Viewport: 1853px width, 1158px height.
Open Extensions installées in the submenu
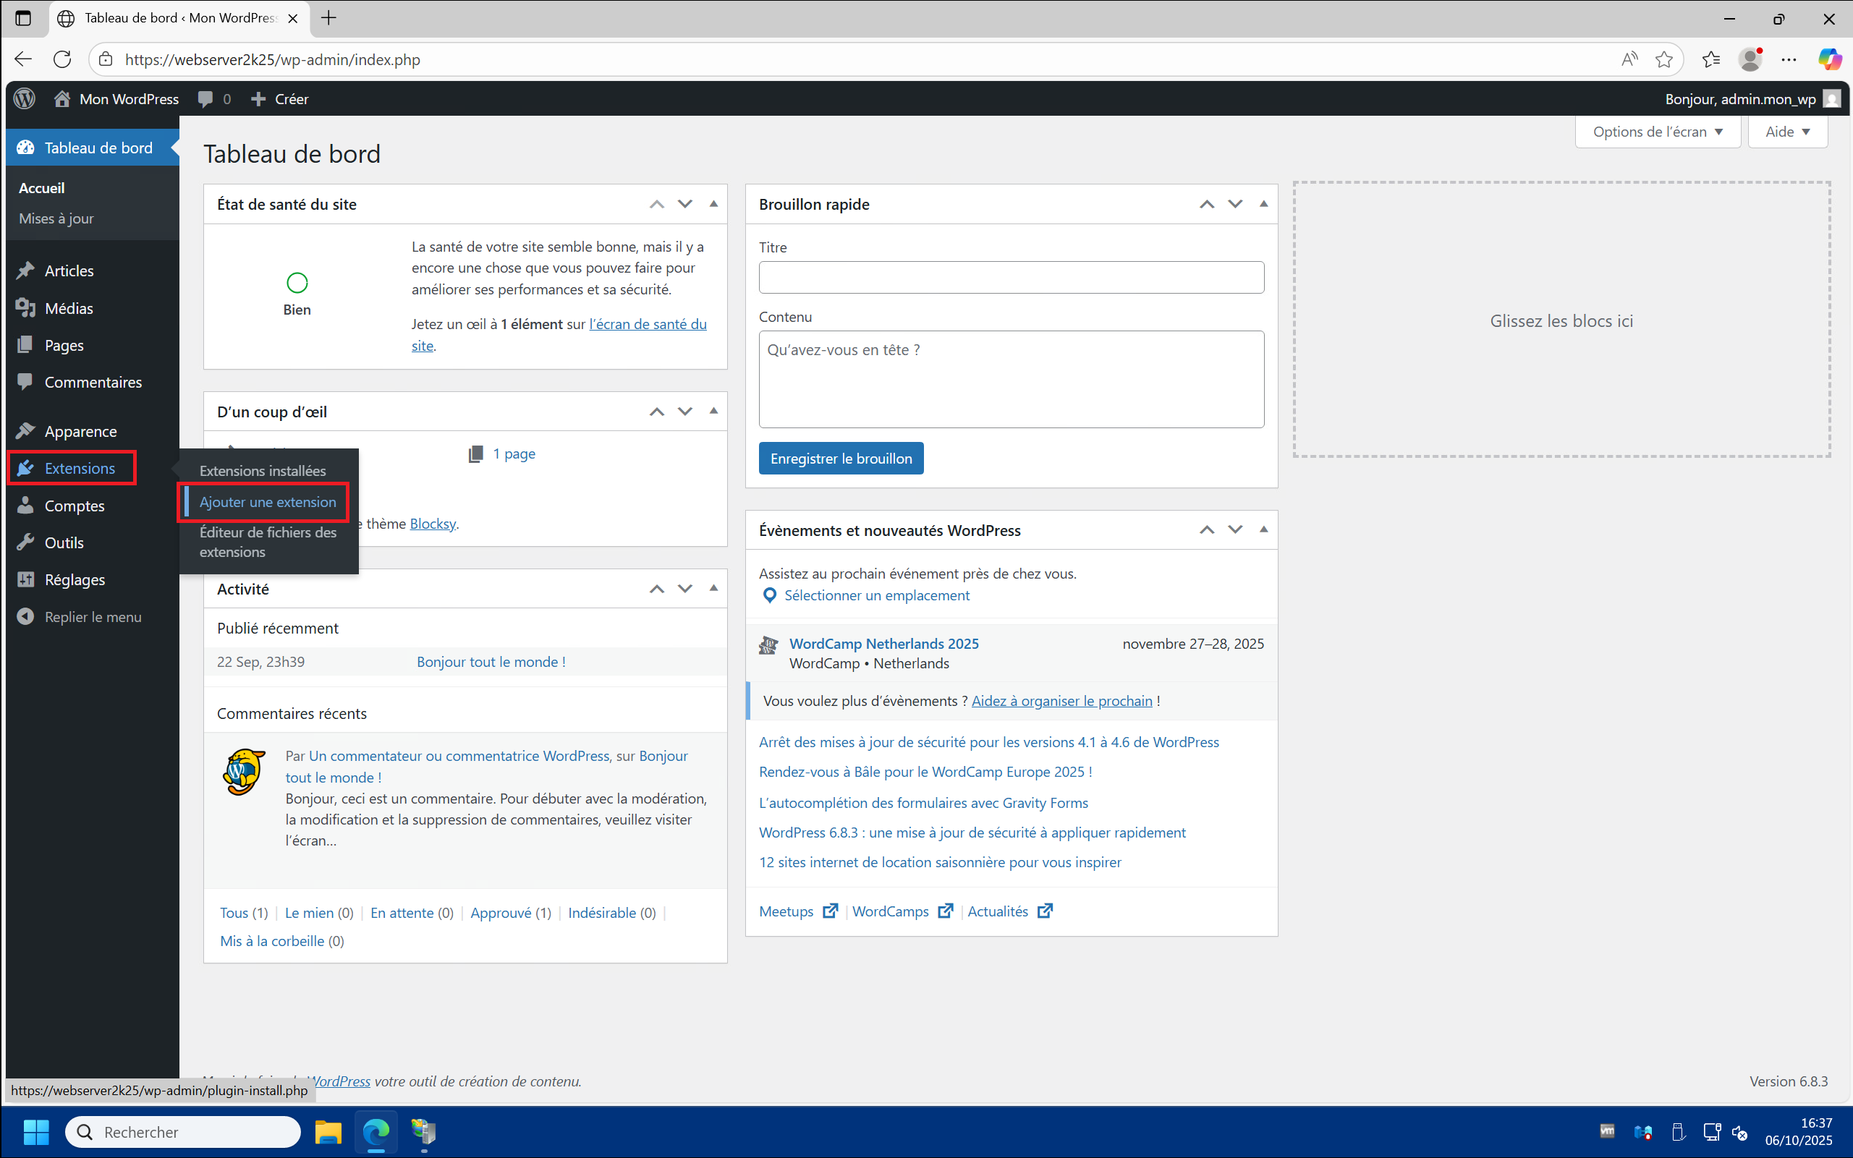pos(262,470)
